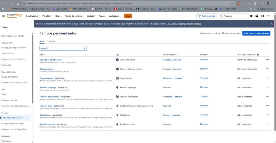This screenshot has height=143, width=276.
Task: Open the Aplicativos dropdown
Action: [115, 16]
